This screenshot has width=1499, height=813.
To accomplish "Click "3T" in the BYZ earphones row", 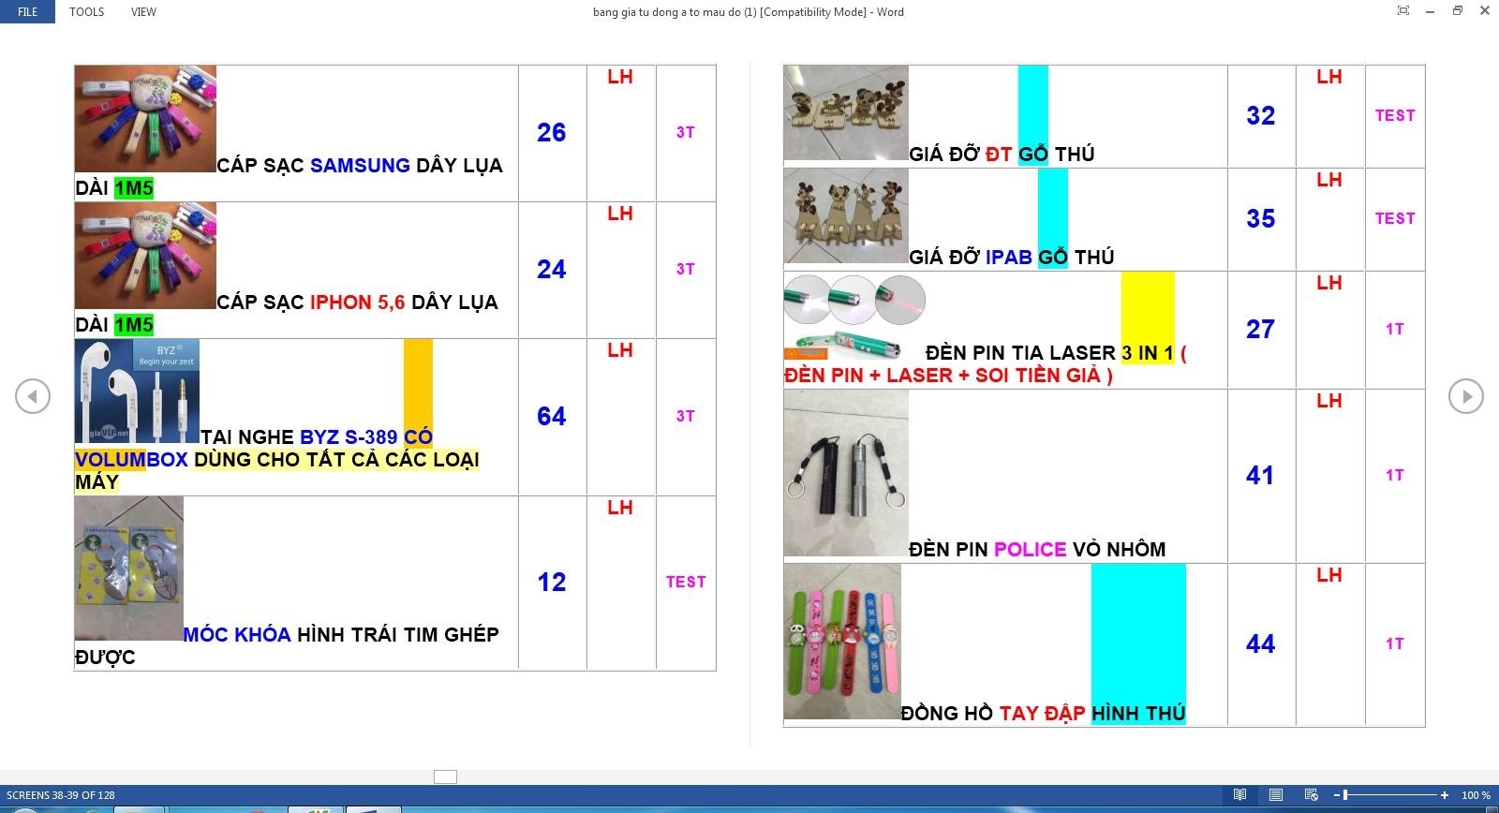I will [x=686, y=417].
